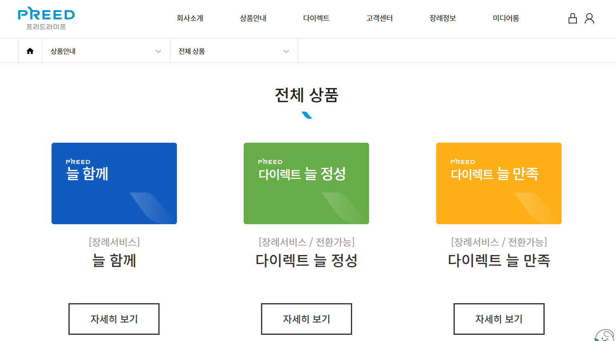
Task: Click the PREED 프리드라이프 logo
Action: (46, 19)
